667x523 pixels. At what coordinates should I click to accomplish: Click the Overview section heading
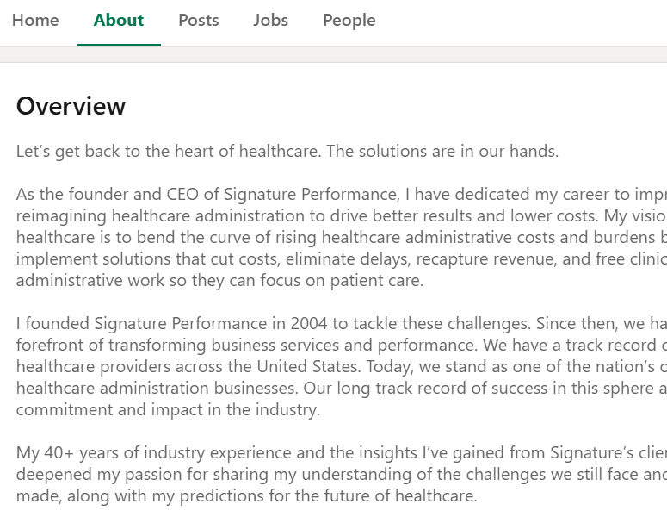point(71,106)
